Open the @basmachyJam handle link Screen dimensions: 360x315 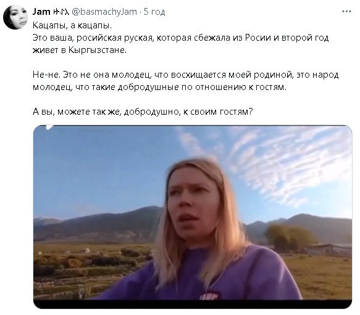point(104,12)
